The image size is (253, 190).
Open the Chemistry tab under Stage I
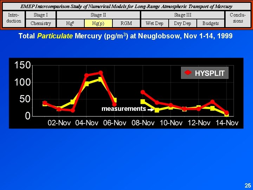coord(41,23)
